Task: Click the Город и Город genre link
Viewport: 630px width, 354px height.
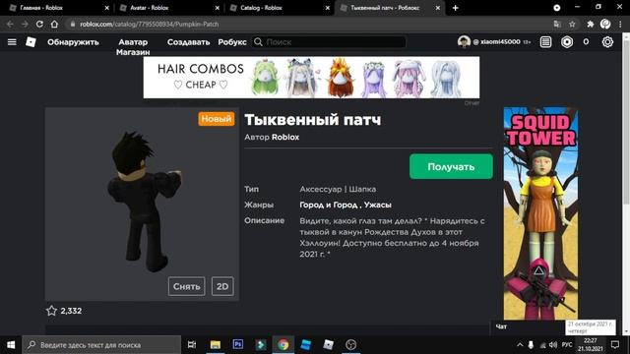Action: click(x=328, y=205)
